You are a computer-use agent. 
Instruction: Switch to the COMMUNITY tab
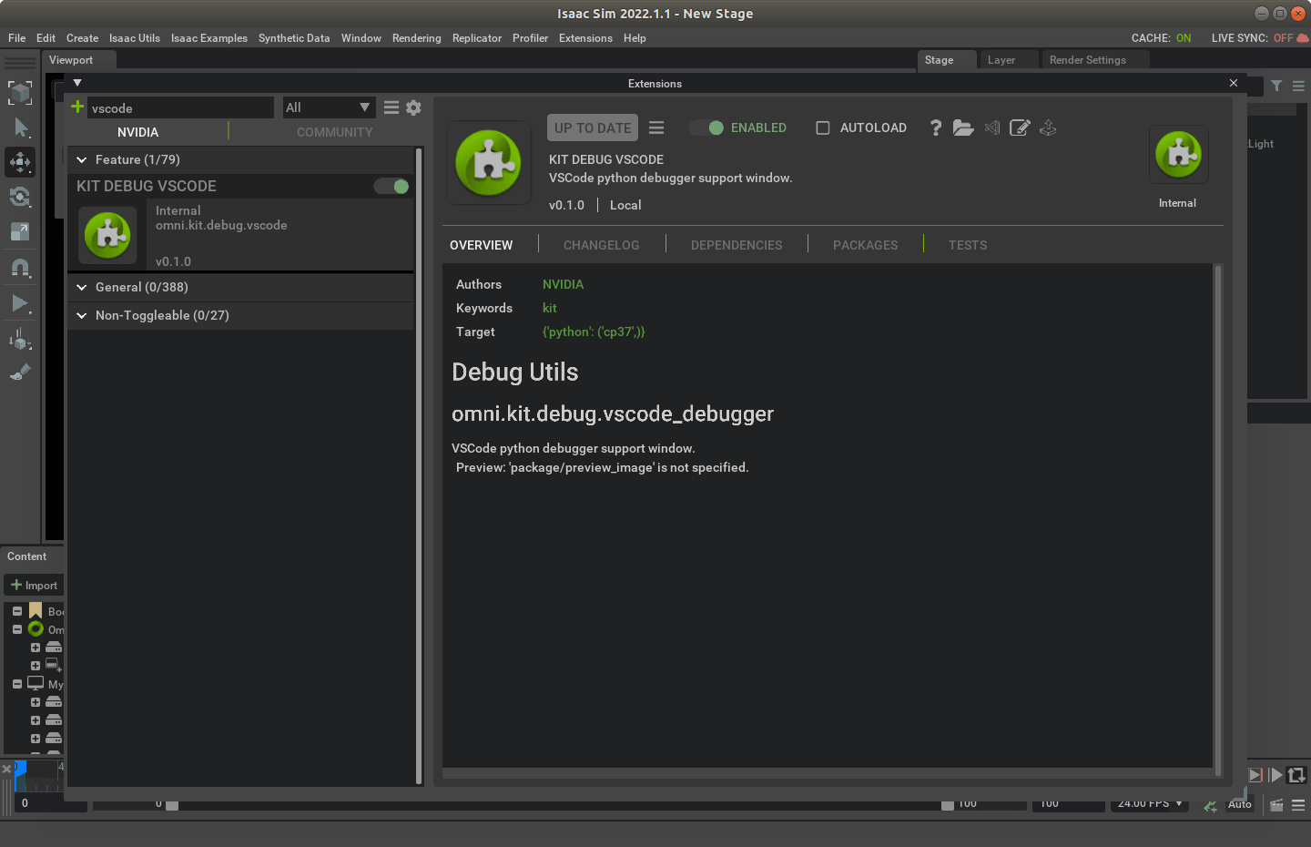point(334,132)
